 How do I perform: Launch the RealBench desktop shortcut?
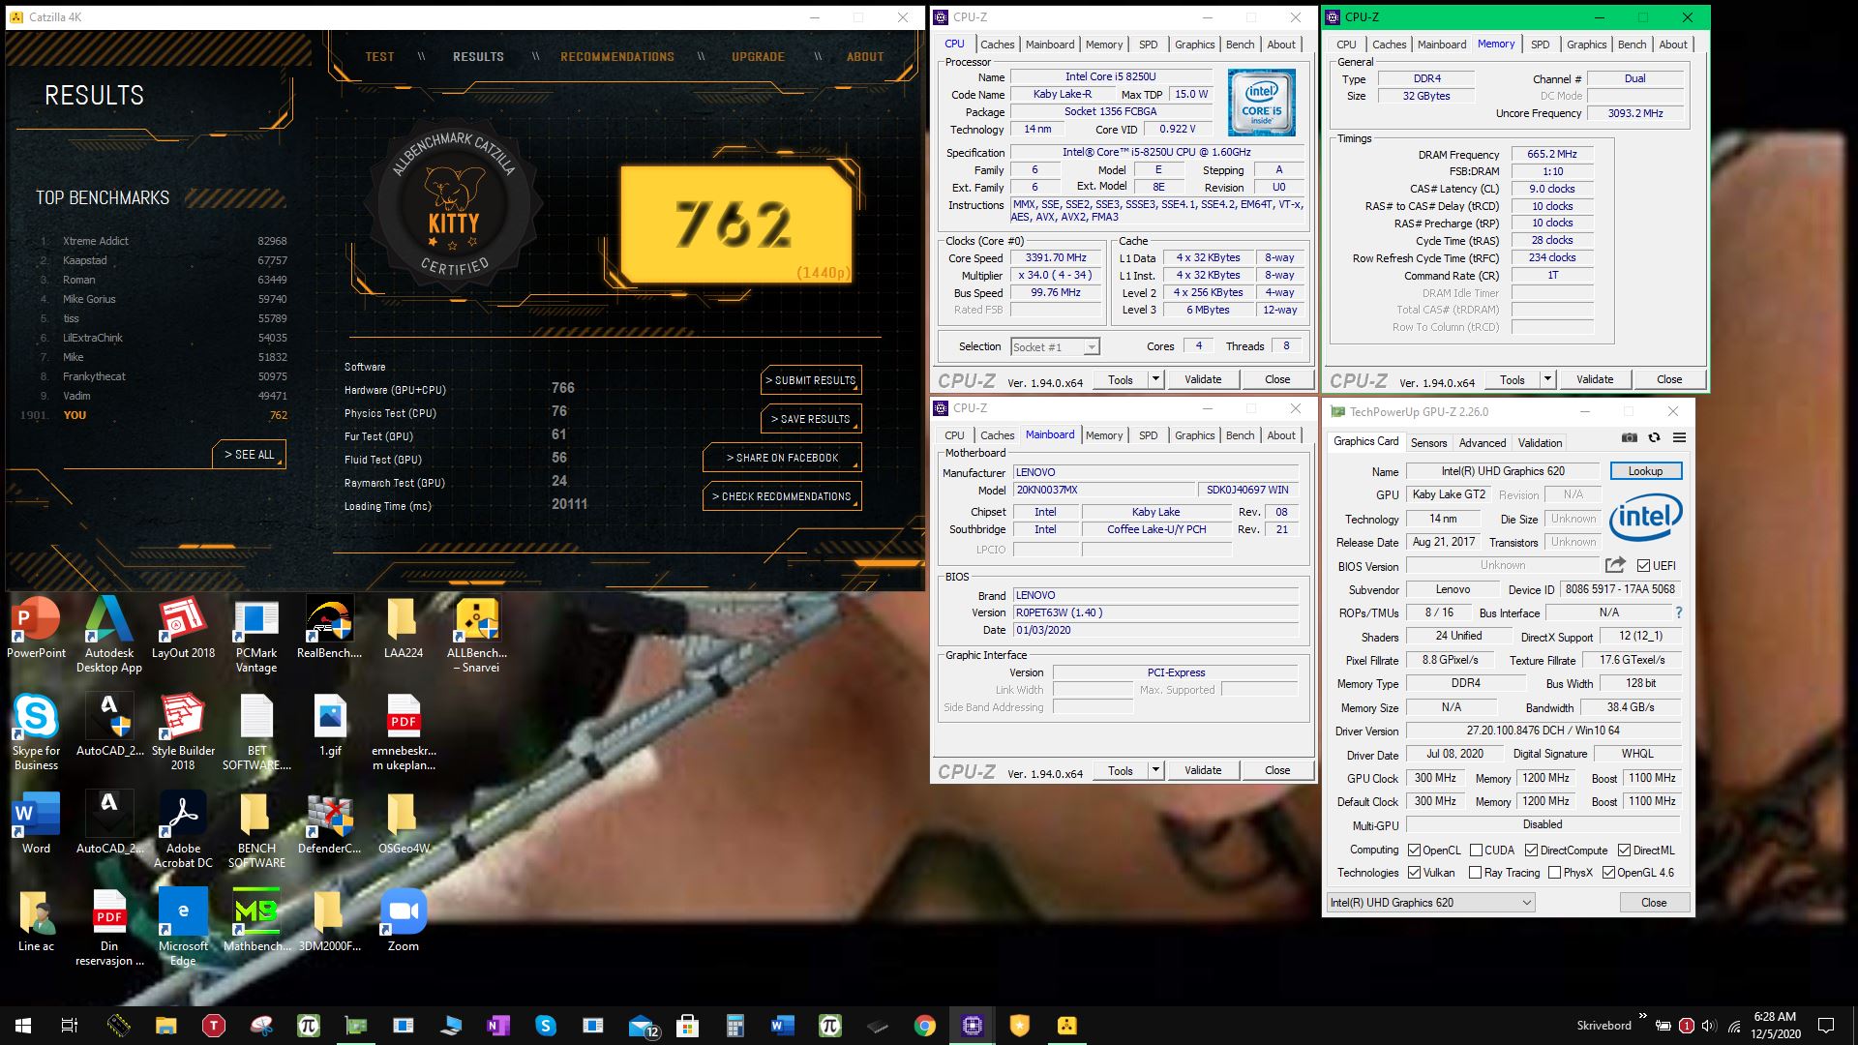coord(329,627)
